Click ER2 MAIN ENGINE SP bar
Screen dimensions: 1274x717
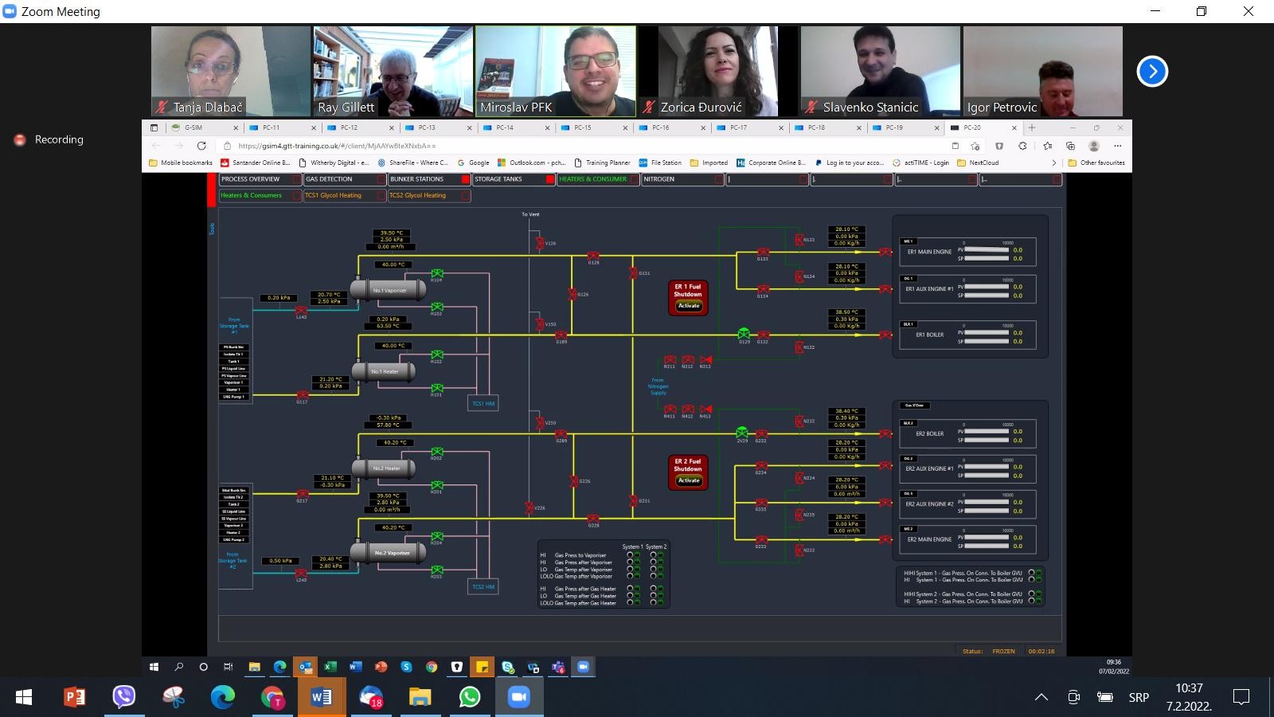(987, 547)
